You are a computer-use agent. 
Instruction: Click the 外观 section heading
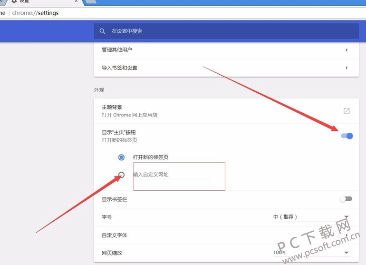[x=99, y=90]
